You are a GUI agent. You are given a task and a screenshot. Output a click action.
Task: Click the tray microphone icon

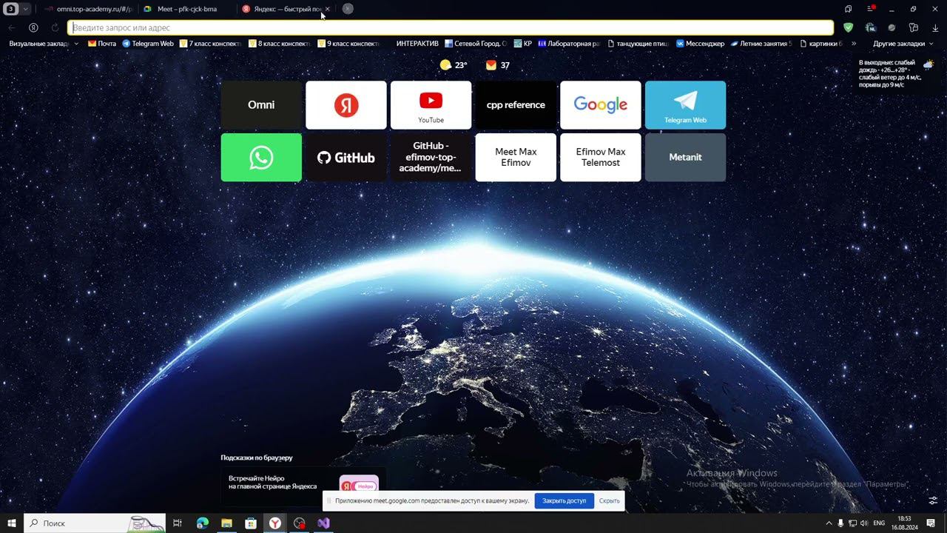[x=840, y=523]
